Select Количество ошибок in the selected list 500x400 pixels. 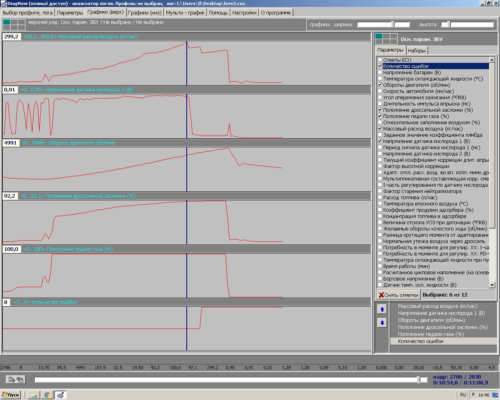[x=421, y=341]
